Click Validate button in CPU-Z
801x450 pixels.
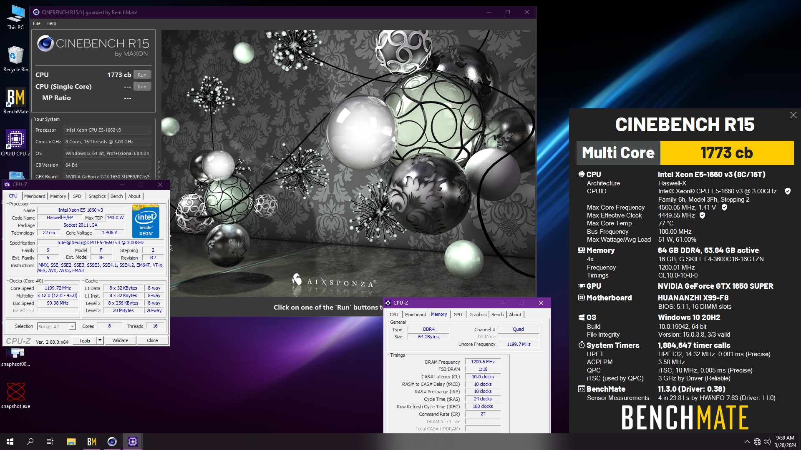click(x=120, y=340)
